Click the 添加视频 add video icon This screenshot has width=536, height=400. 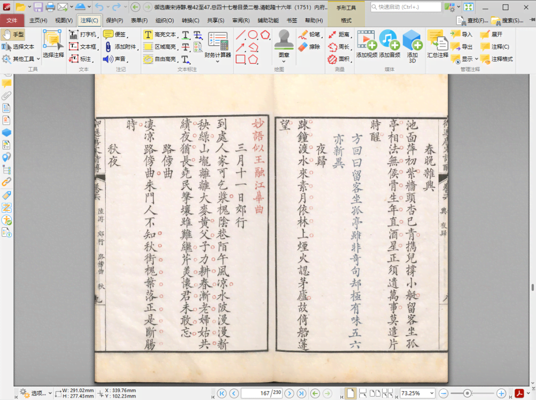366,40
